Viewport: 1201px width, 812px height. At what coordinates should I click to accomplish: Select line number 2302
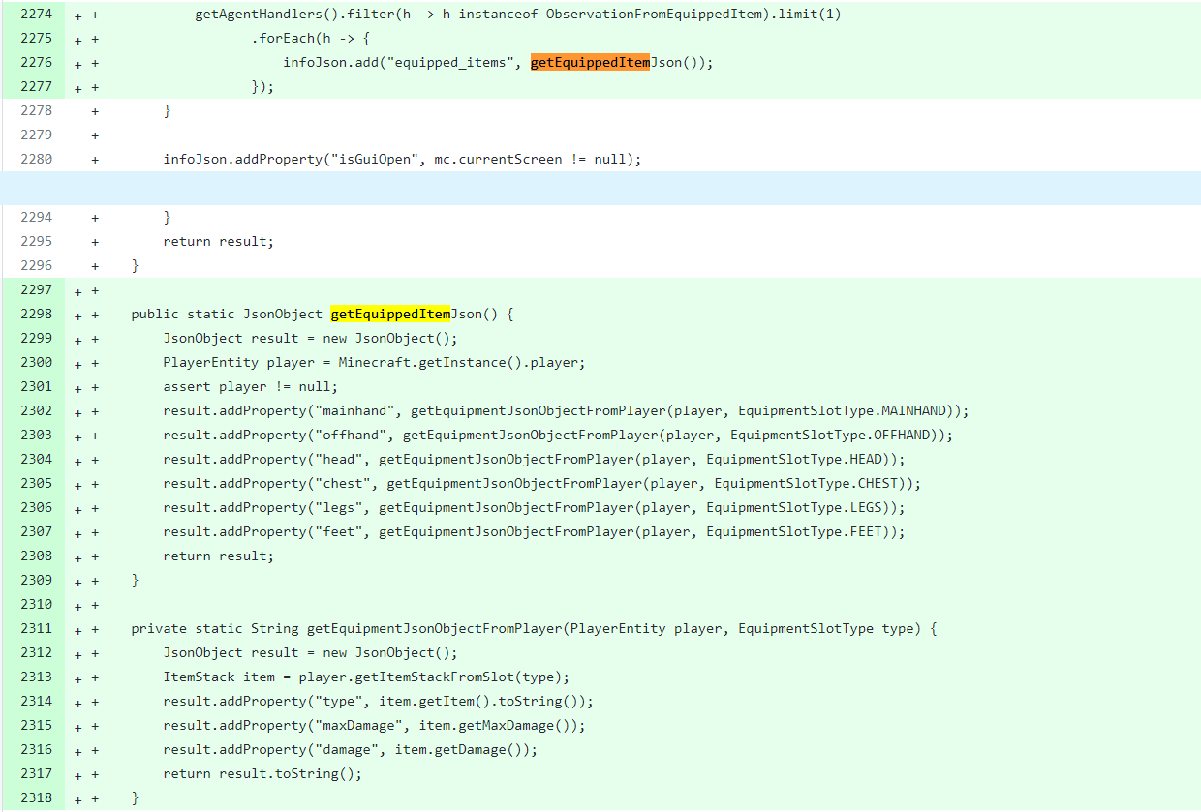click(x=36, y=411)
